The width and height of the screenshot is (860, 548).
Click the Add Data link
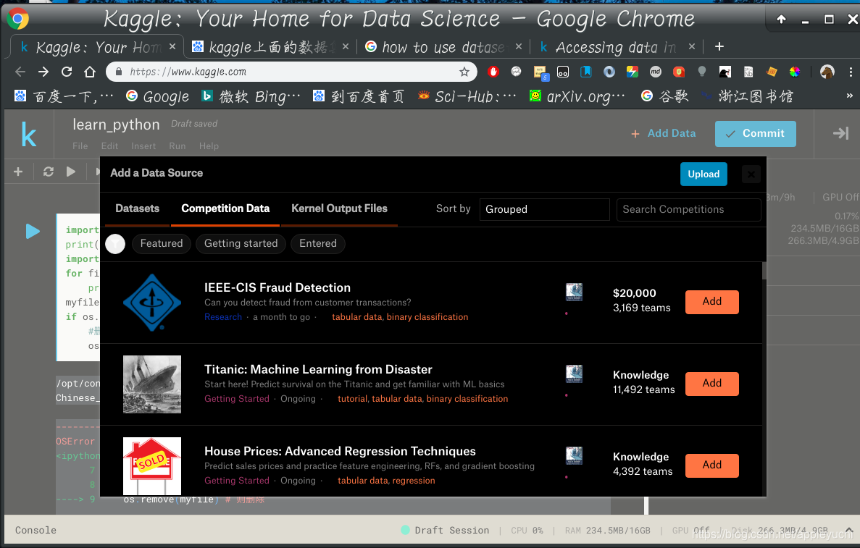663,133
